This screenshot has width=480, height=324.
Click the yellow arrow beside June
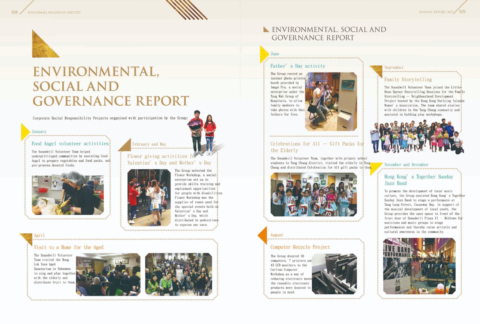click(x=264, y=54)
